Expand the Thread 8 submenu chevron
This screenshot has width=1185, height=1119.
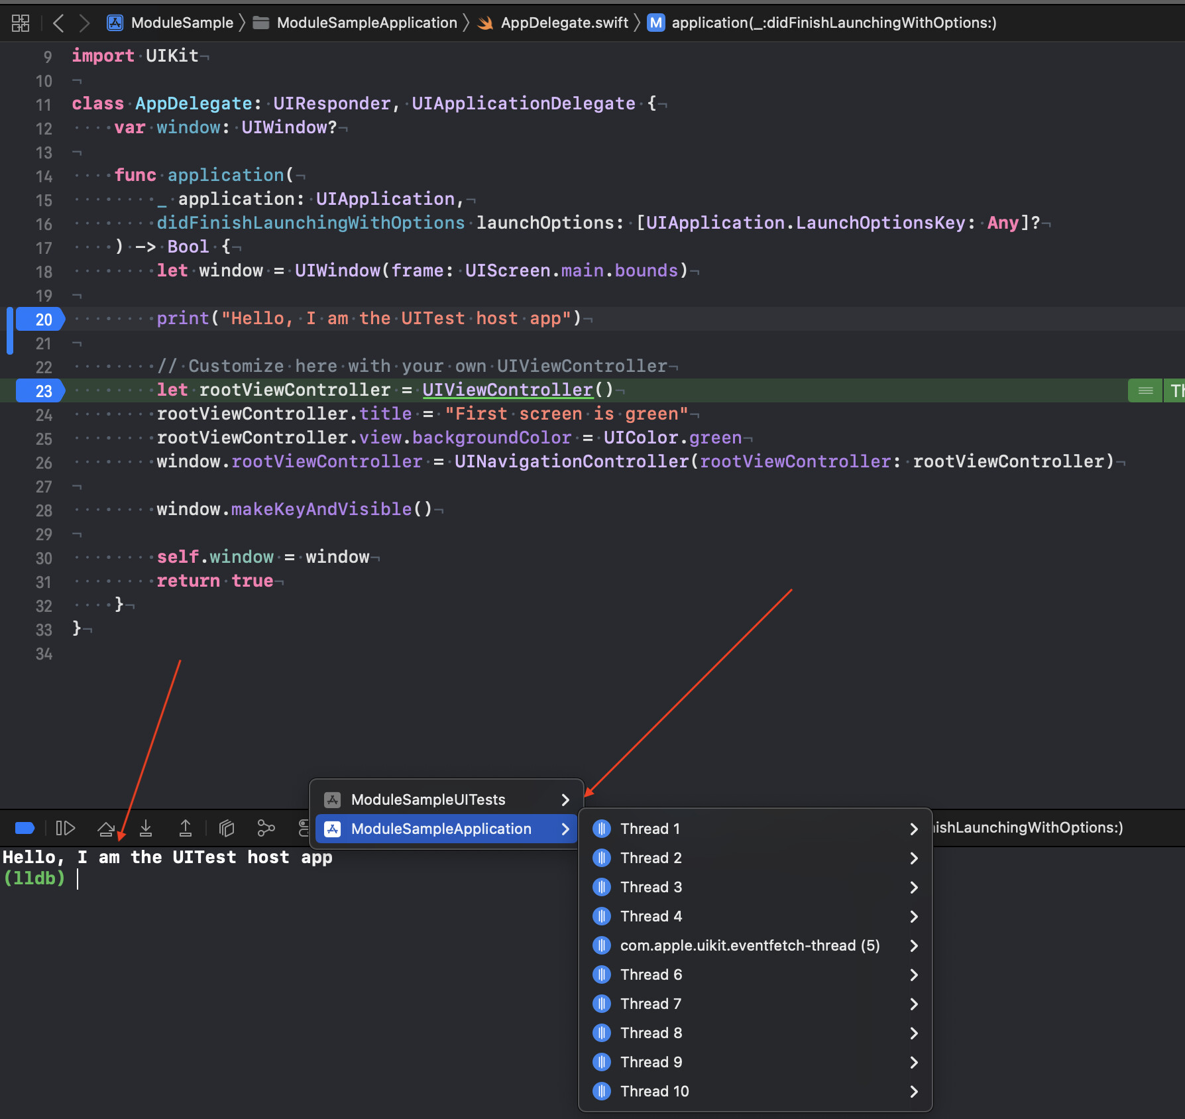914,1033
